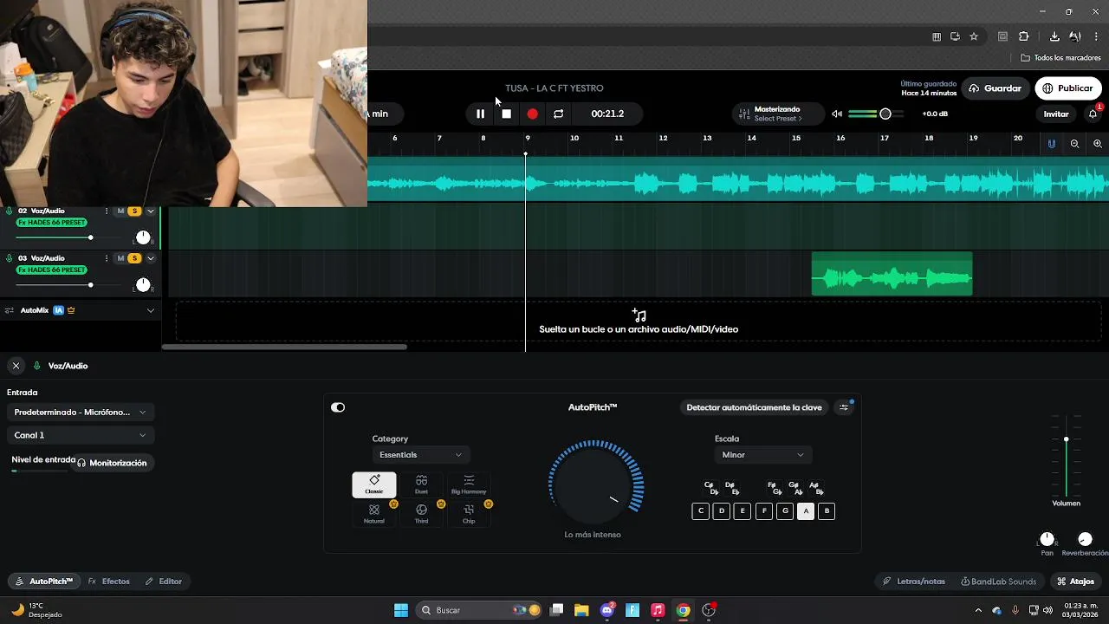Image resolution: width=1109 pixels, height=624 pixels.
Task: Select the Natural AutoPitch preset
Action: [374, 514]
